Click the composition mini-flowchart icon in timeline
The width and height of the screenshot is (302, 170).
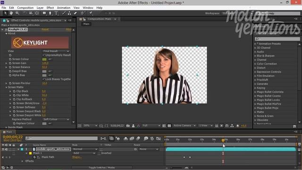coord(103,138)
